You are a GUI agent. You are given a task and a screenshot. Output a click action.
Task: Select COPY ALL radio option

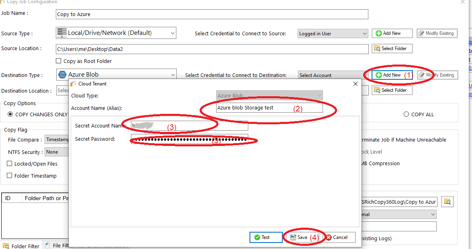[x=406, y=114]
